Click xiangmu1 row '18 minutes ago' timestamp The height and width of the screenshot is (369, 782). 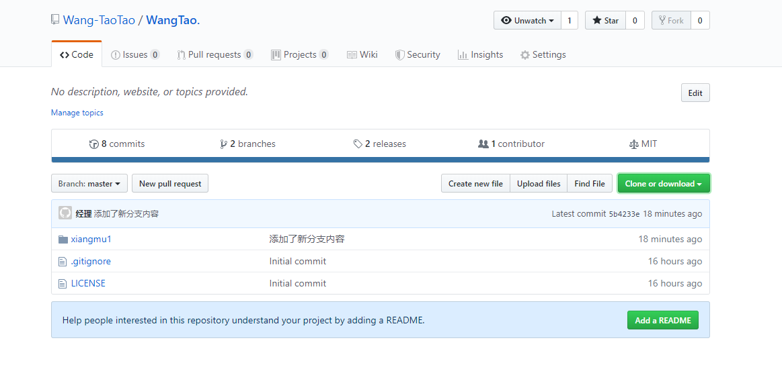pos(670,240)
